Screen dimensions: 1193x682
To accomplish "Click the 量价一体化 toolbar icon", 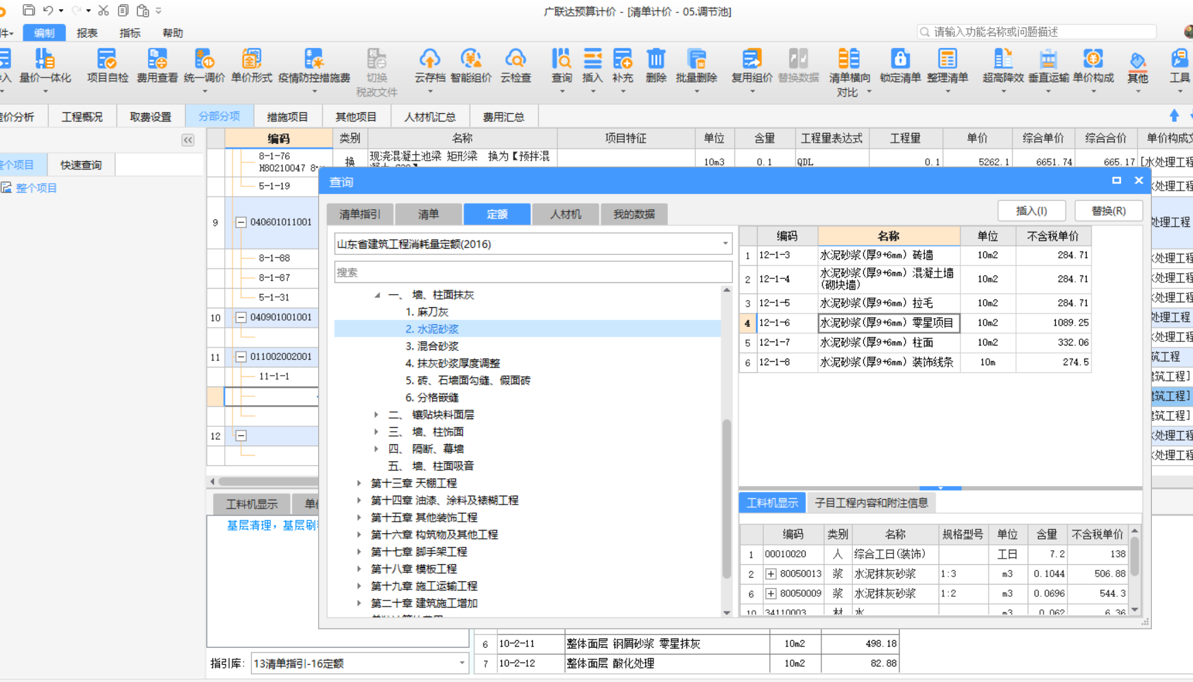I will tap(45, 66).
